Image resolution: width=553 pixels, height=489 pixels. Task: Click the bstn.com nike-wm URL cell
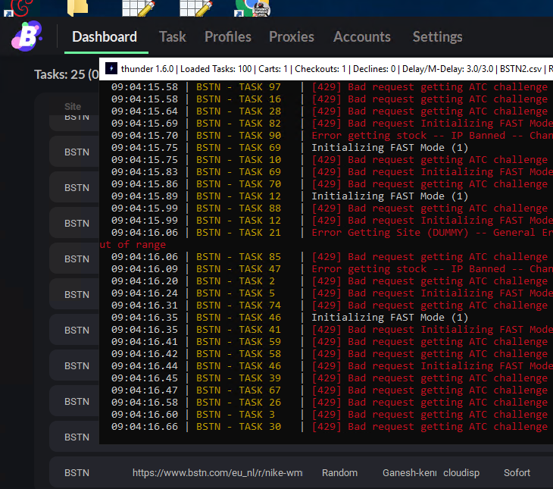[217, 473]
